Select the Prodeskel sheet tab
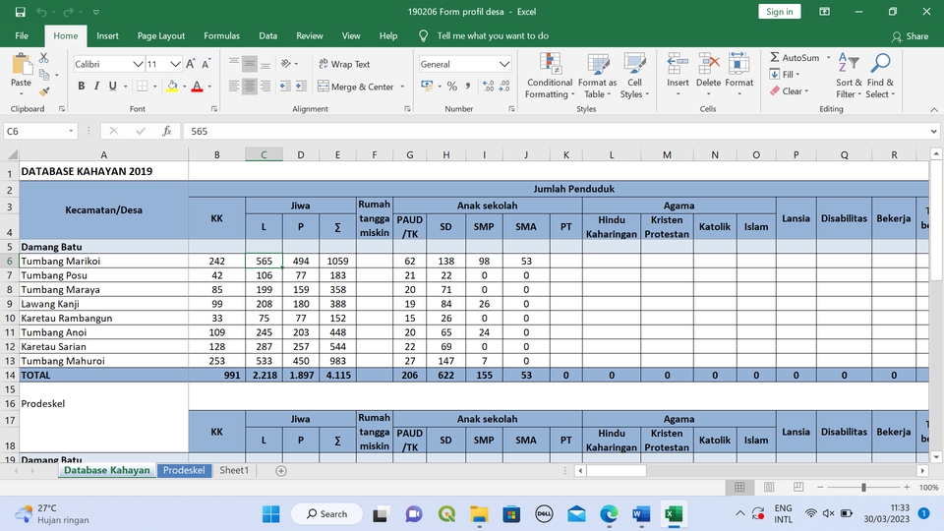Viewport: 944px width, 531px height. coord(184,470)
